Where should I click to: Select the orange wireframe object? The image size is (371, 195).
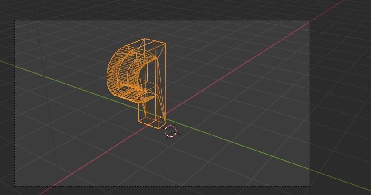click(x=136, y=83)
